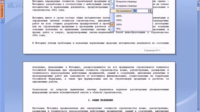200x112 pixels.
Task: Click the scrollbar up arrow
Action: [x=198, y=4]
